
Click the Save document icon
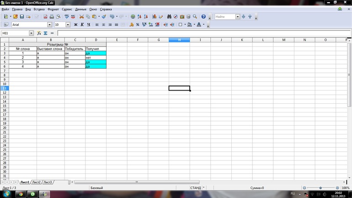tap(21, 17)
